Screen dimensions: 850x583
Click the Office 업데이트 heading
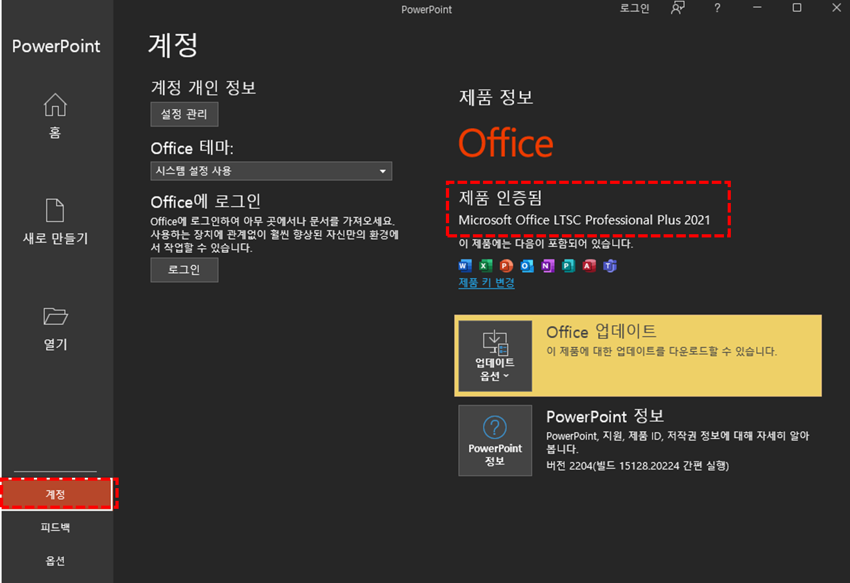click(x=602, y=332)
